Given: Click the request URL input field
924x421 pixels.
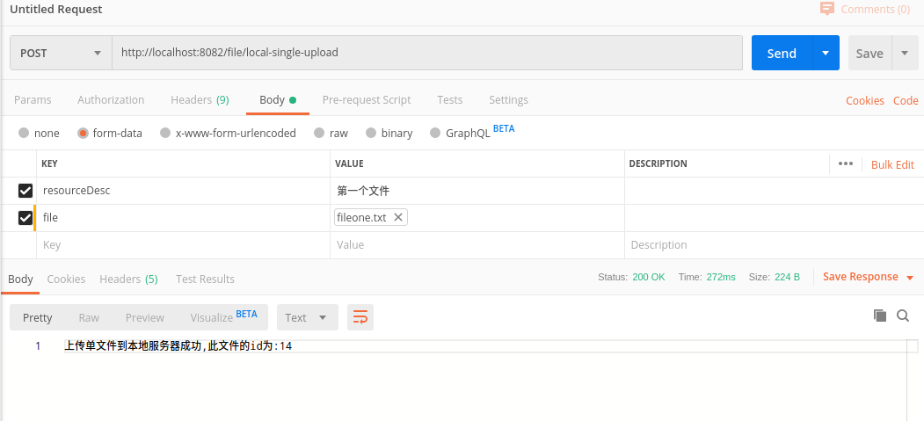Looking at the screenshot, I should [427, 53].
